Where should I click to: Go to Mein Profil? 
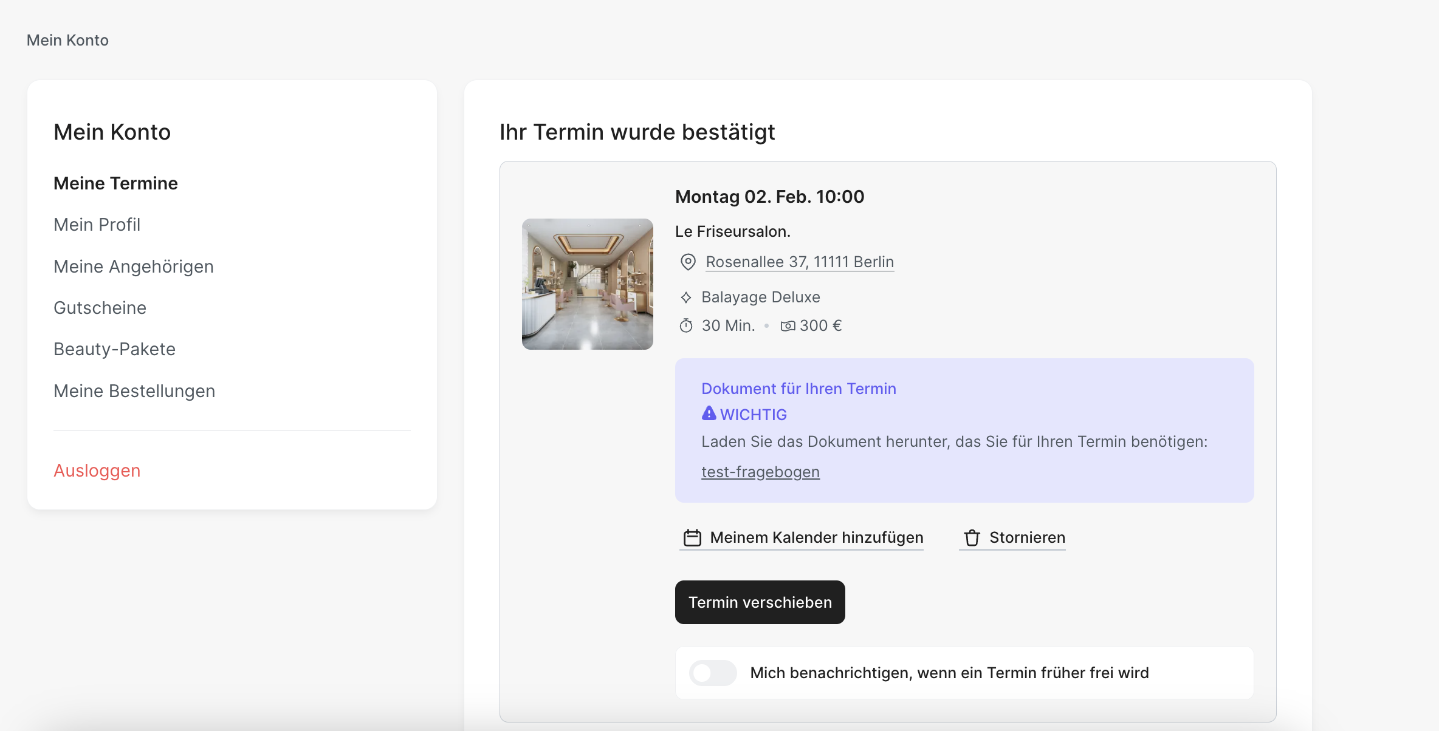pyautogui.click(x=97, y=225)
